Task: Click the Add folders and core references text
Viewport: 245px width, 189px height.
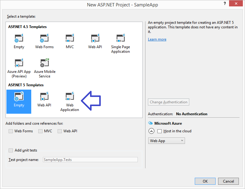Action: coord(34,123)
